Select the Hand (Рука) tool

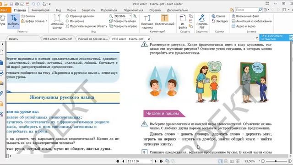point(2,20)
